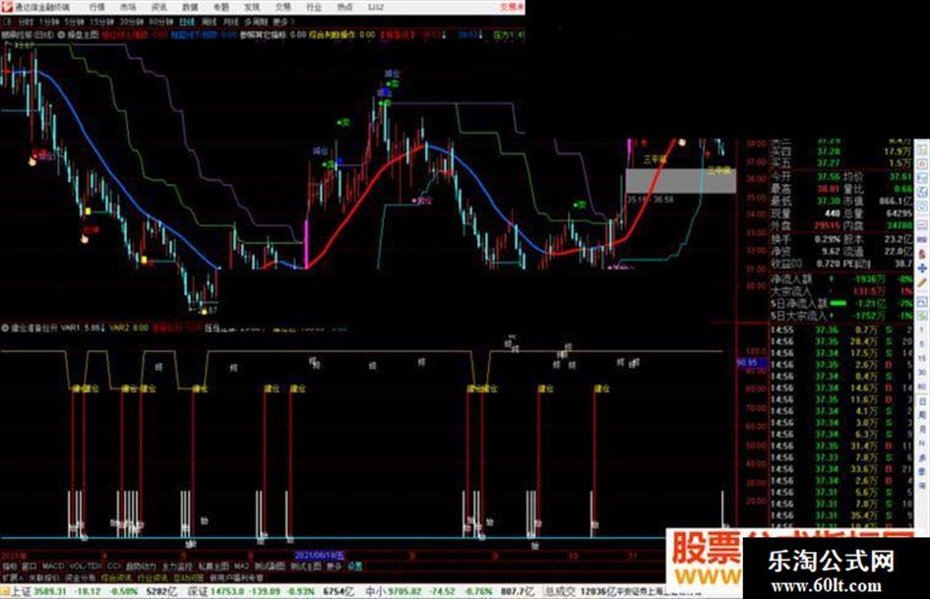
Task: Click the 指标 tab in bottom indicator bar
Action: [10, 567]
